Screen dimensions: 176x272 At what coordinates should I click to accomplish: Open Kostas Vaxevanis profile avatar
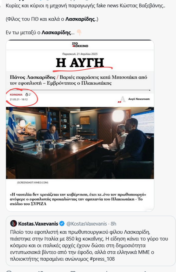tap(13, 223)
